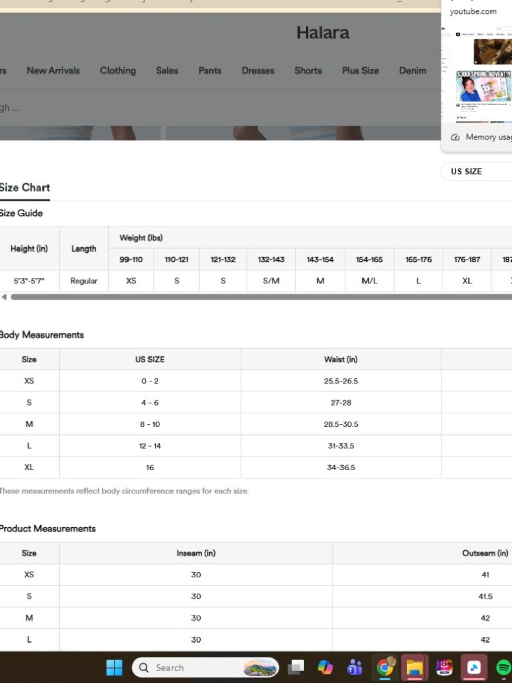512x683 pixels.
Task: Open the Clothing menu
Action: [118, 71]
